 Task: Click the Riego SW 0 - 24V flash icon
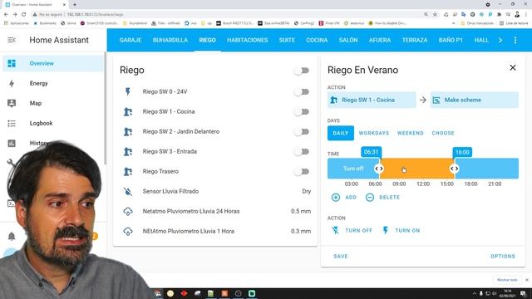pos(128,91)
